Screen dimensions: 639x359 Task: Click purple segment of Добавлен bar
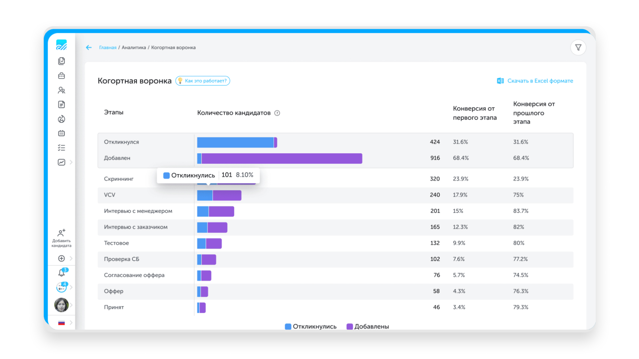click(281, 158)
